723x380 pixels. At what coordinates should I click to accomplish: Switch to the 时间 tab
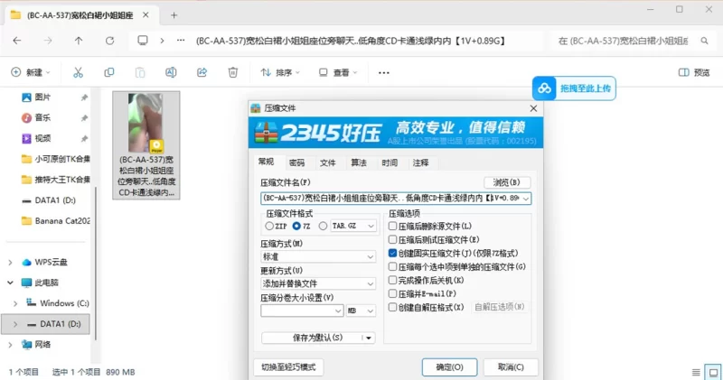click(x=390, y=162)
